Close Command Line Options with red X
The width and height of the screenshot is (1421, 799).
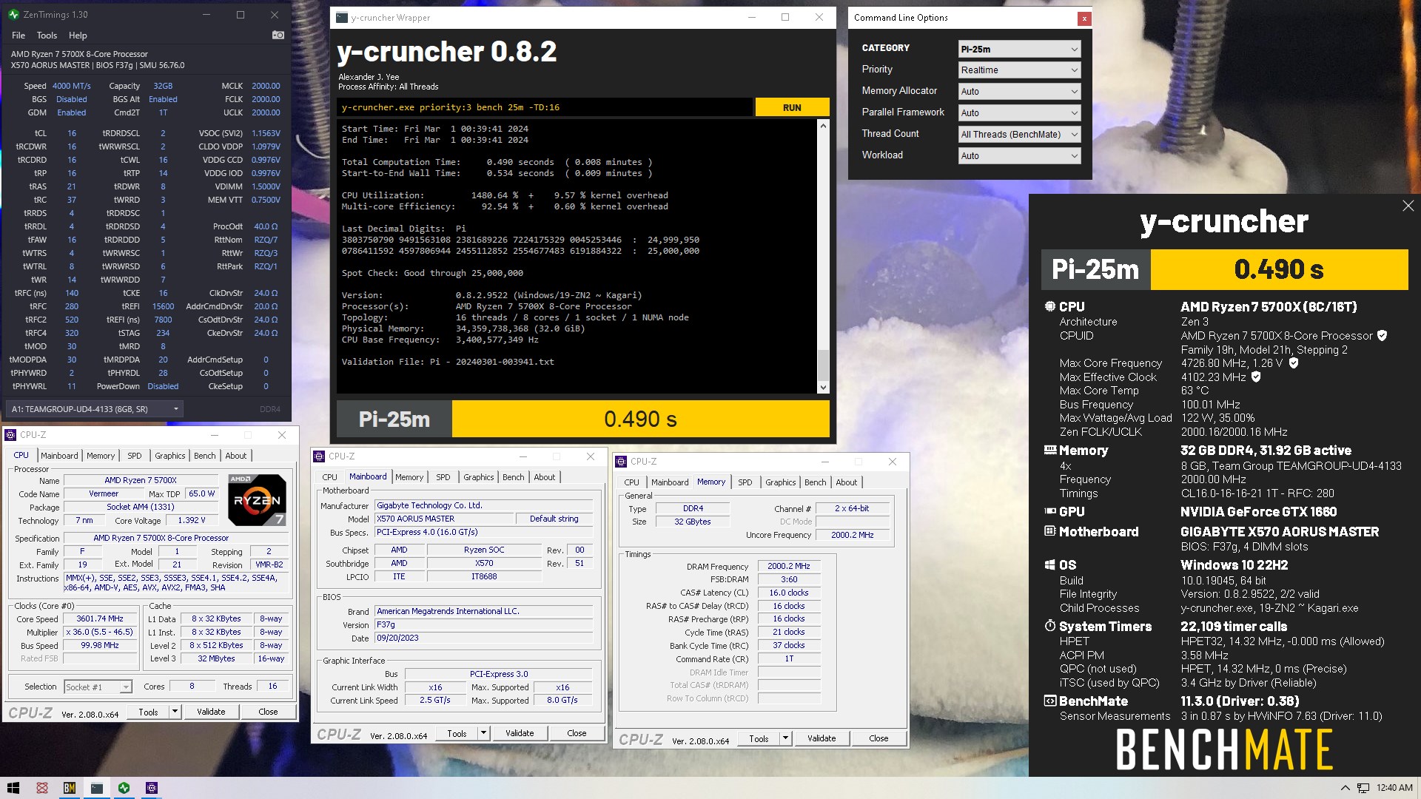(x=1084, y=18)
